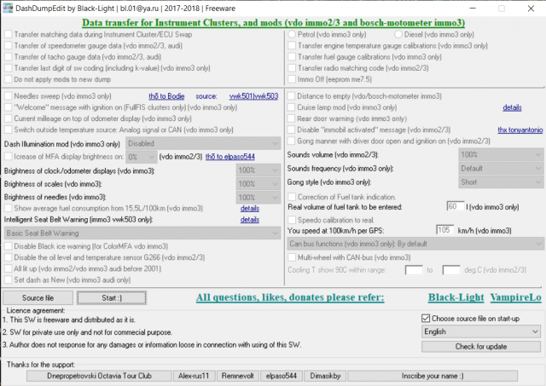Expand the English language dropdown
546x386 pixels.
click(482, 331)
